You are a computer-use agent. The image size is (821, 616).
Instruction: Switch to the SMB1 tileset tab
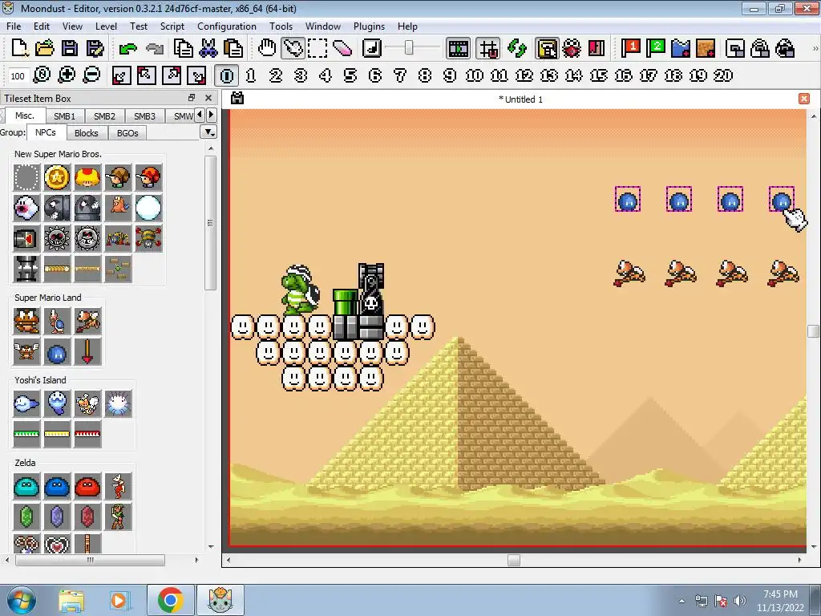click(x=64, y=115)
